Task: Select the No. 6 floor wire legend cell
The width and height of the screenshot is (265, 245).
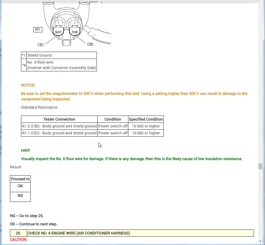Action: point(61,65)
